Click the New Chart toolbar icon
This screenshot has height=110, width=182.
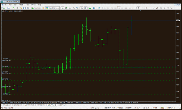[3, 8]
